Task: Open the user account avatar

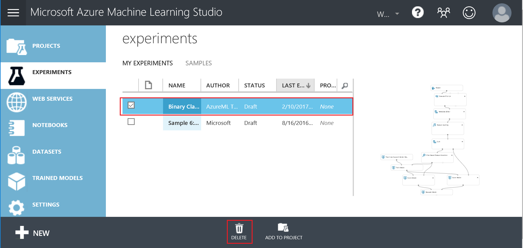Action: click(502, 13)
